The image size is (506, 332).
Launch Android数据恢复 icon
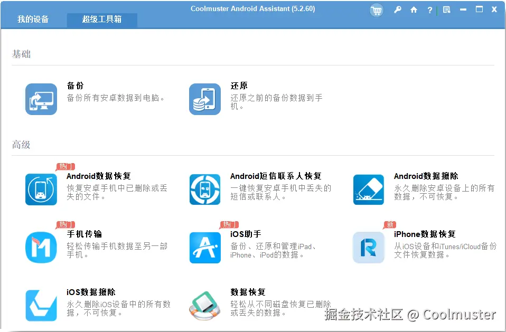pyautogui.click(x=41, y=189)
